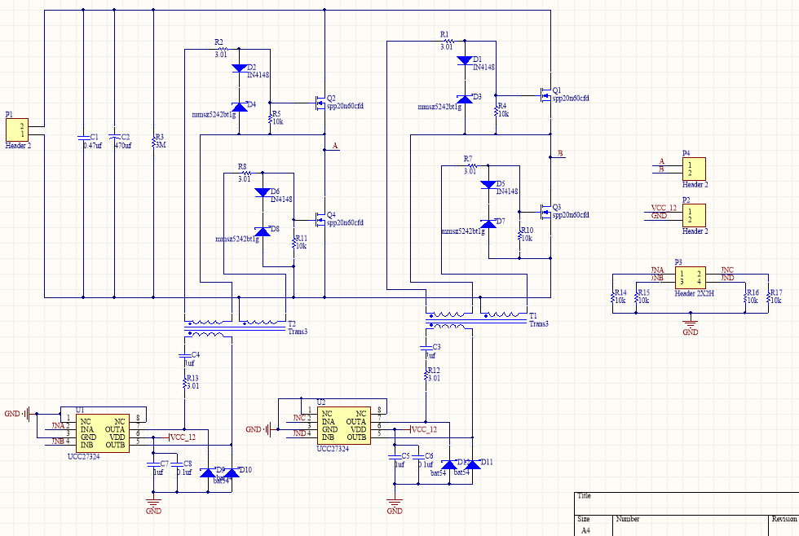
Task: Select MOSFET Q2 spp20n60cfd symbol
Action: (320, 103)
